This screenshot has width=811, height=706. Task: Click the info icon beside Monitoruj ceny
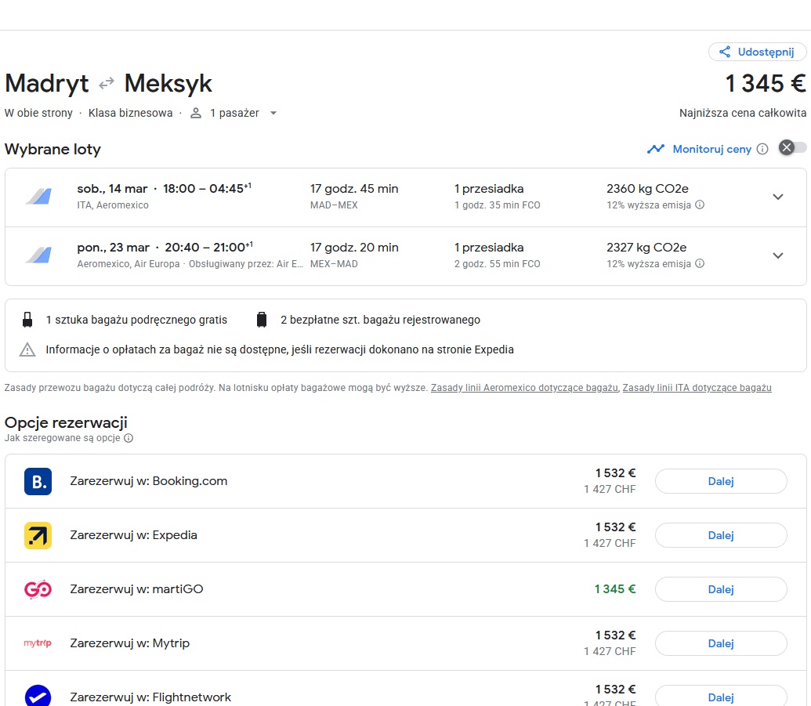click(x=762, y=149)
